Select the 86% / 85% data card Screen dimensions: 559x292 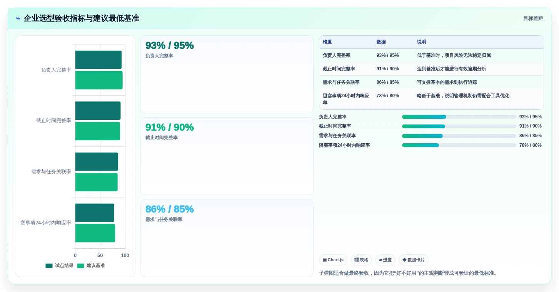pyautogui.click(x=227, y=238)
